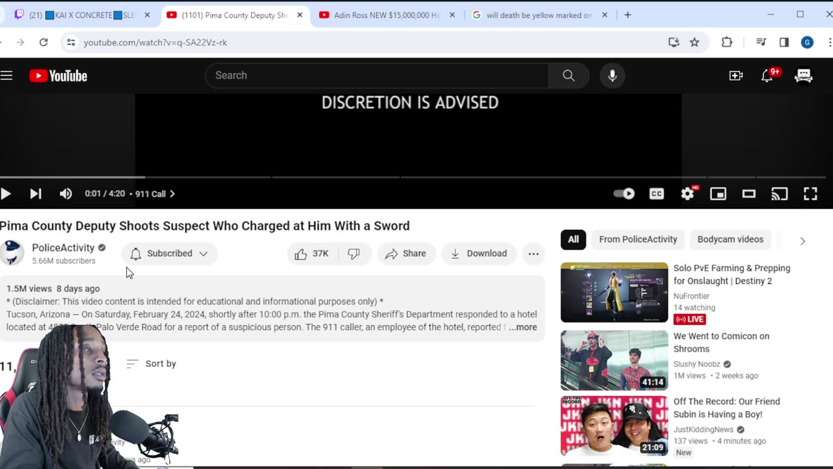Open the media control icon
Viewport: 833px width, 469px height.
(761, 42)
